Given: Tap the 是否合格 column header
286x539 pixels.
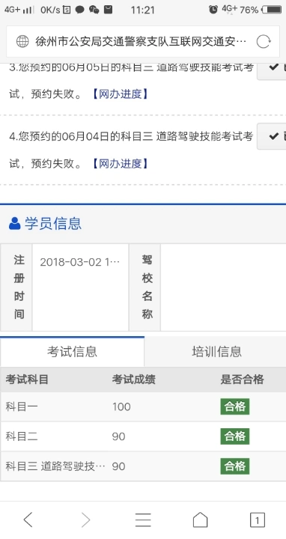Looking at the screenshot, I should tap(242, 380).
